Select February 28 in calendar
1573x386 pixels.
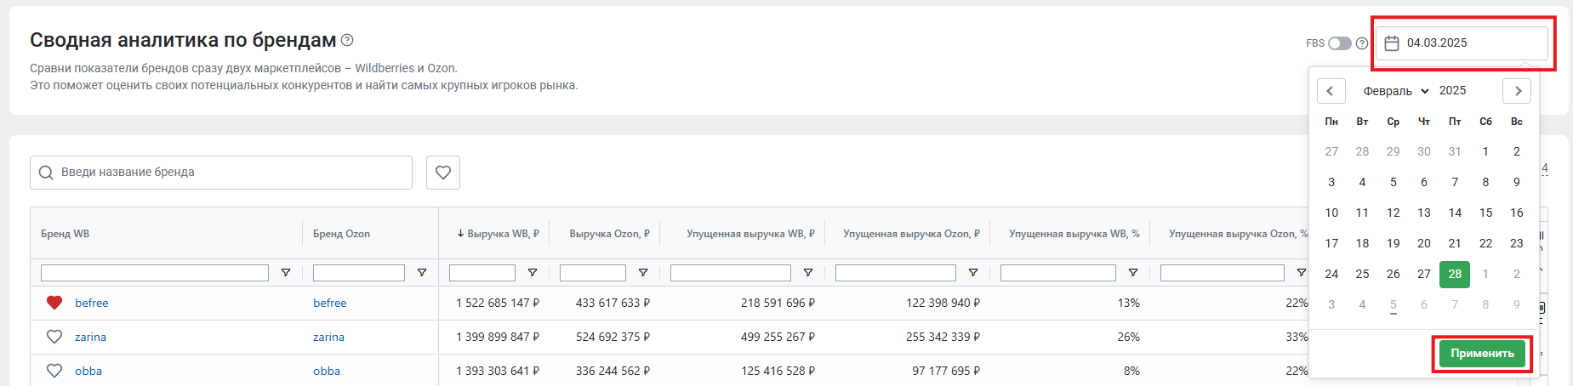point(1455,274)
